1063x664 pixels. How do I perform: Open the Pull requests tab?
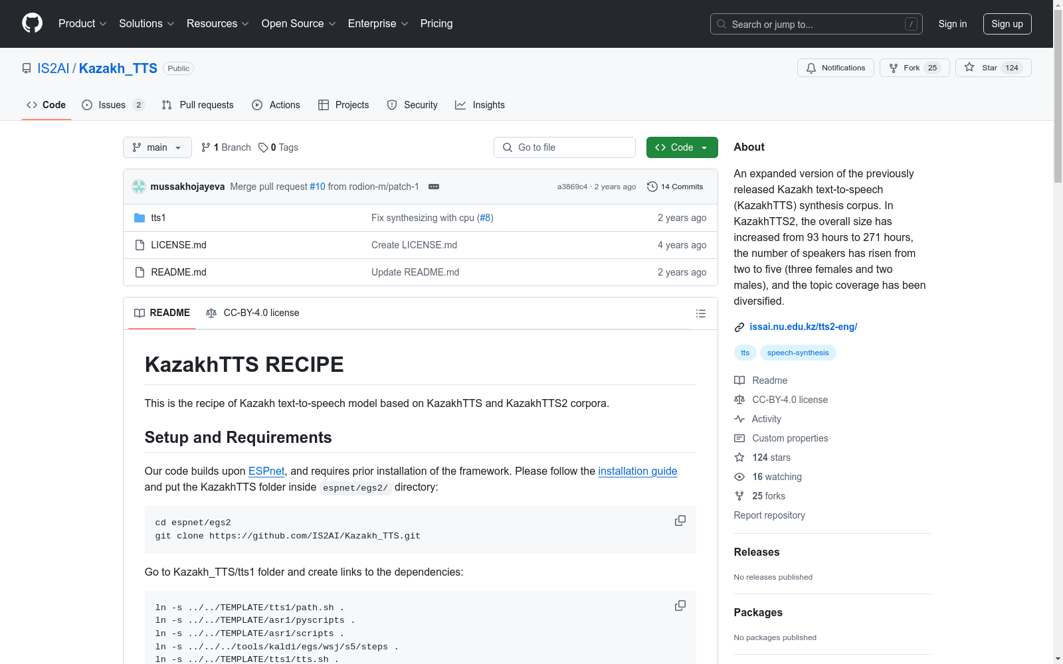click(x=198, y=105)
